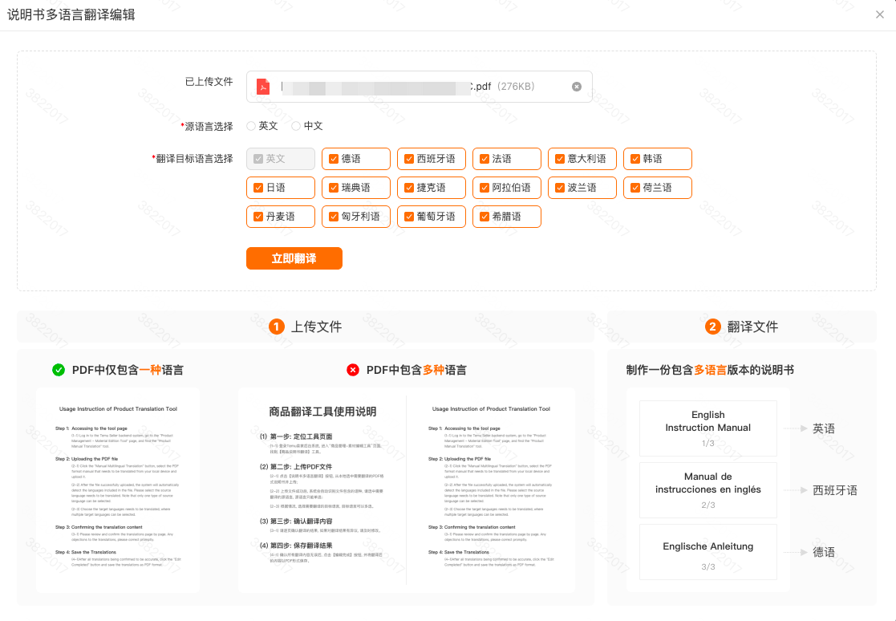896x621 pixels.
Task: Toggle the 韩语 checkbox
Action: (634, 159)
